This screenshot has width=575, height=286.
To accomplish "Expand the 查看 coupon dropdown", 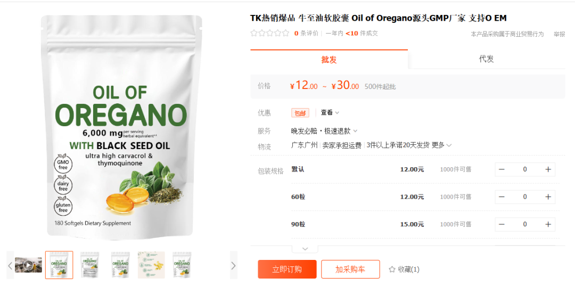I will [x=330, y=112].
